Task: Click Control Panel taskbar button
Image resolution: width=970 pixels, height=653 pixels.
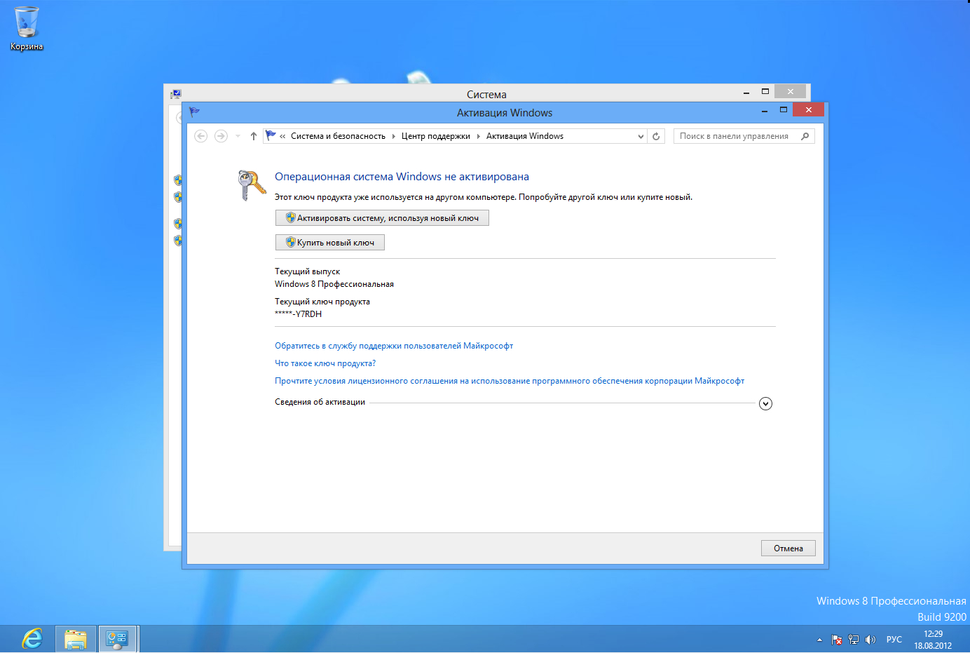Action: click(x=117, y=639)
